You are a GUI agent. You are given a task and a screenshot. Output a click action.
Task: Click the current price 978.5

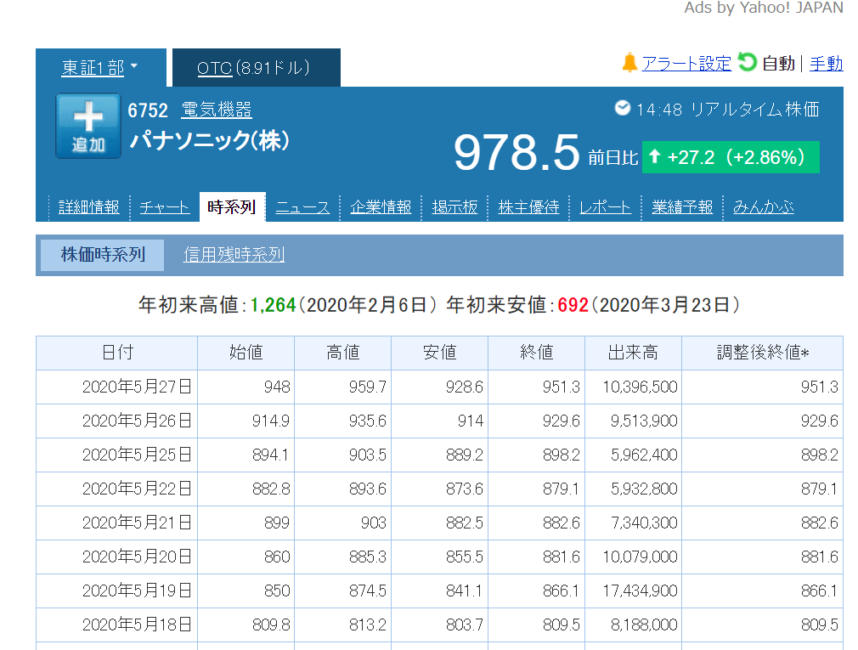tap(516, 153)
